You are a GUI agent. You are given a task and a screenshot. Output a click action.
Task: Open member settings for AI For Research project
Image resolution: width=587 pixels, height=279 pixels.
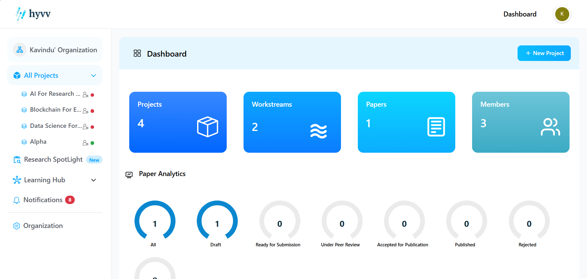point(85,95)
